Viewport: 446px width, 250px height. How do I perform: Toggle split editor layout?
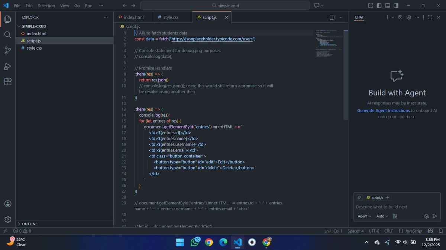pyautogui.click(x=331, y=17)
